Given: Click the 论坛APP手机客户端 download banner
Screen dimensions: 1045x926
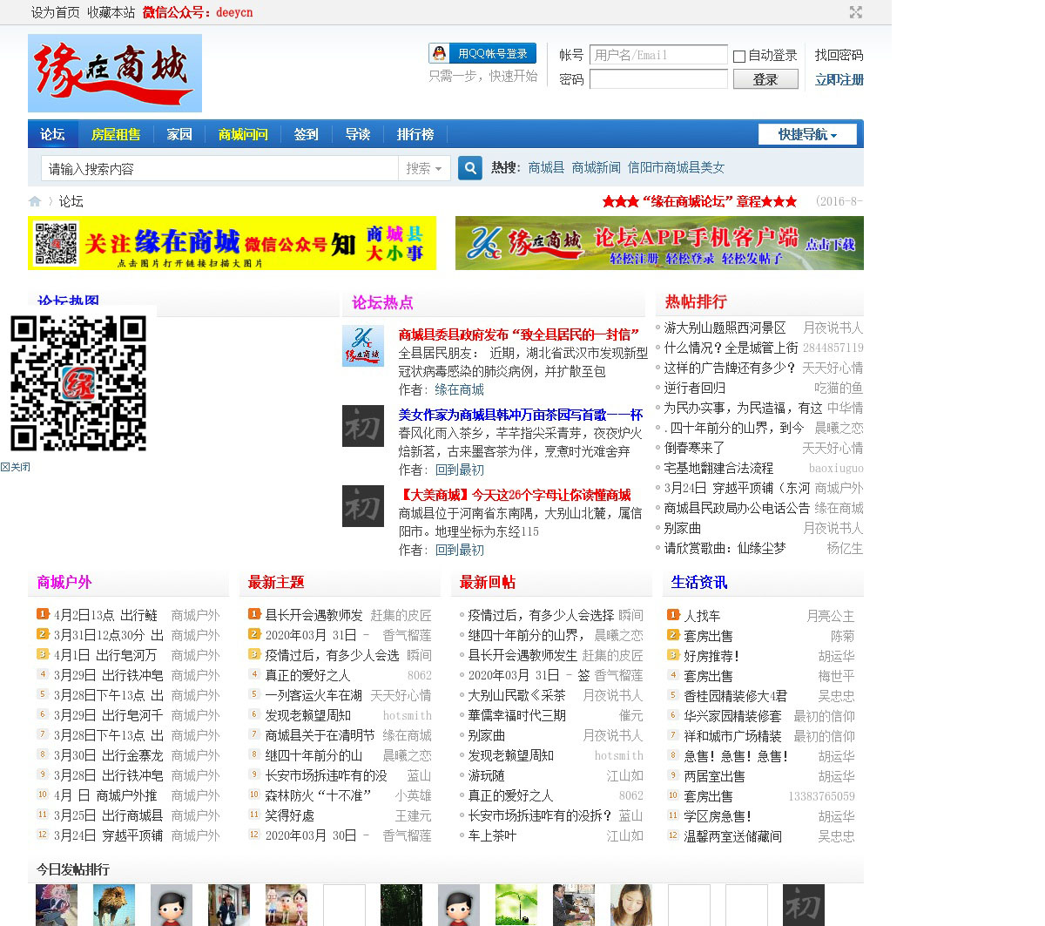Looking at the screenshot, I should click(x=659, y=243).
